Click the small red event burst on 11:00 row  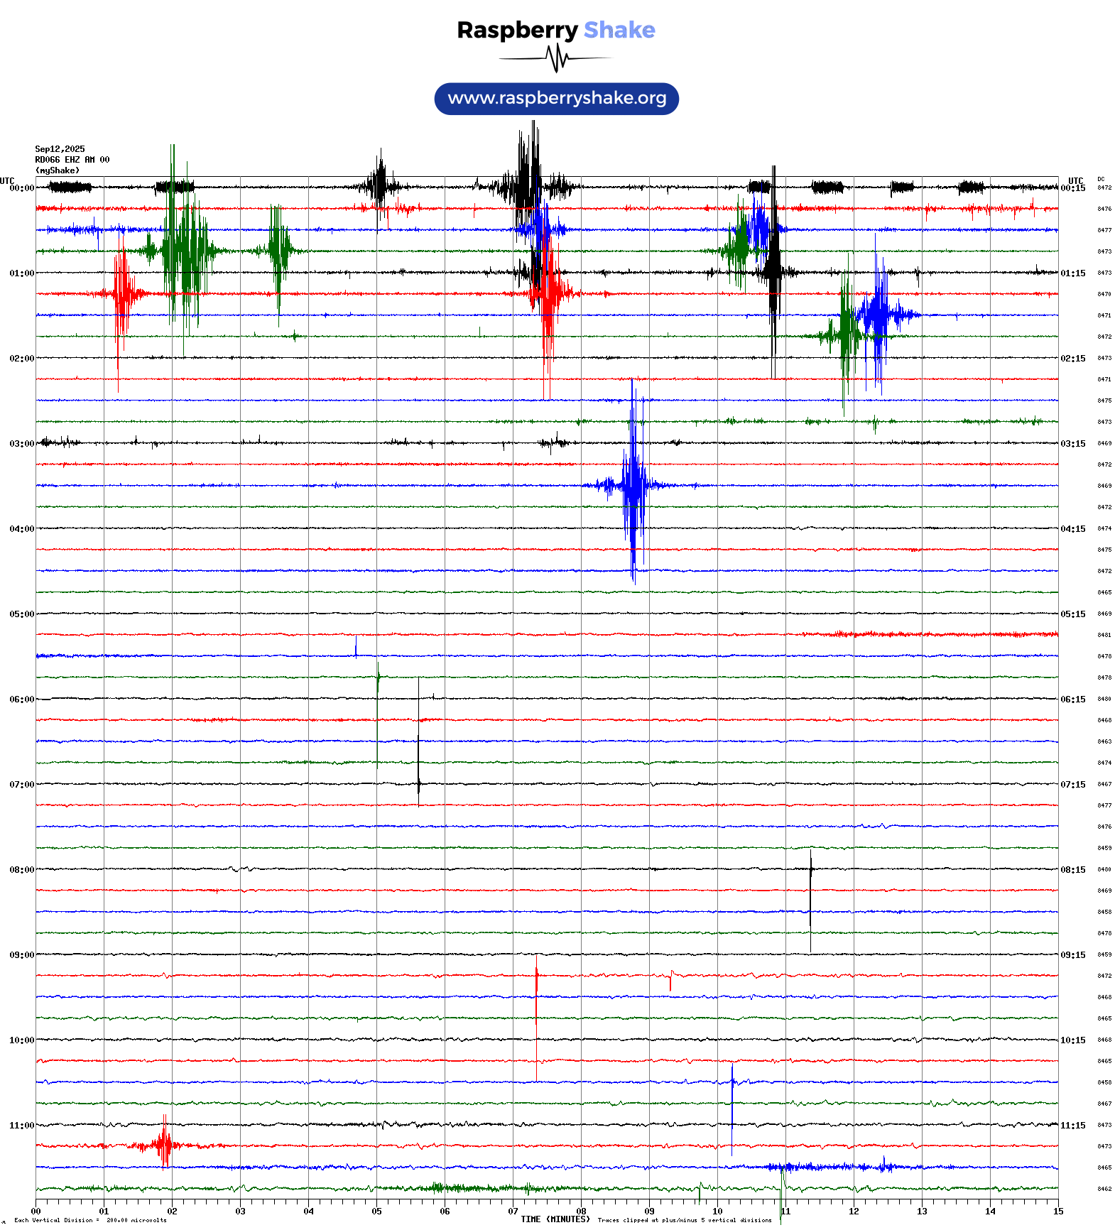pos(164,1145)
